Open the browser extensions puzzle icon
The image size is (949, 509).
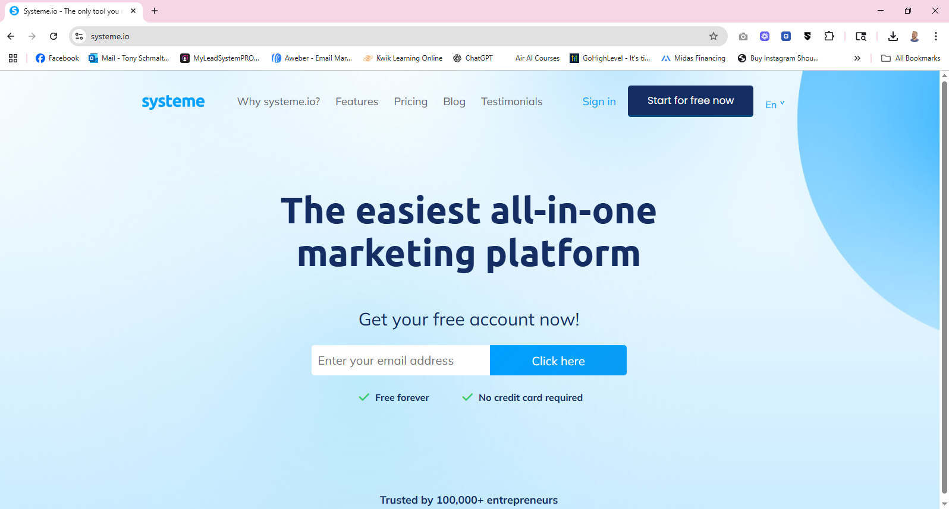829,36
